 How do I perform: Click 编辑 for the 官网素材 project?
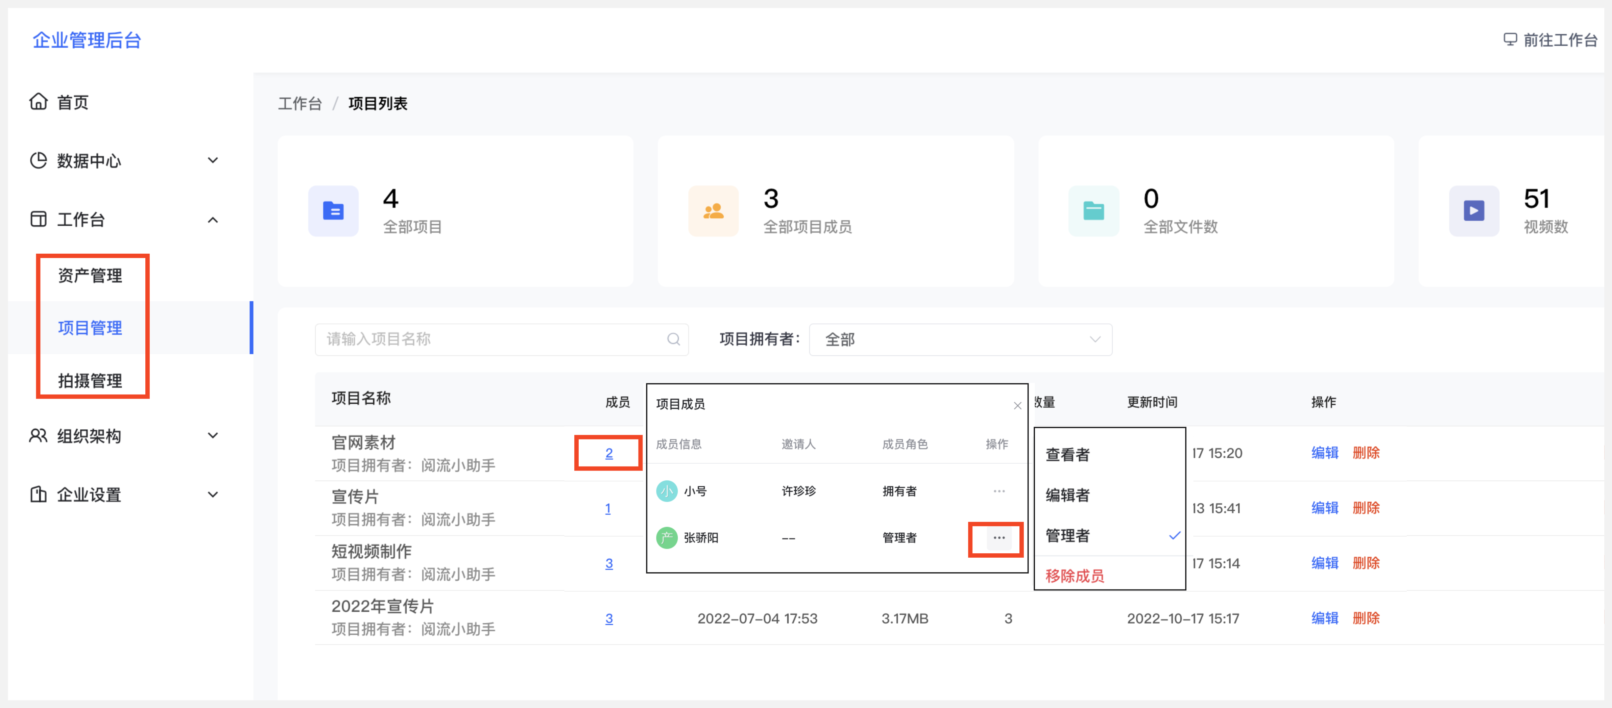(1325, 452)
